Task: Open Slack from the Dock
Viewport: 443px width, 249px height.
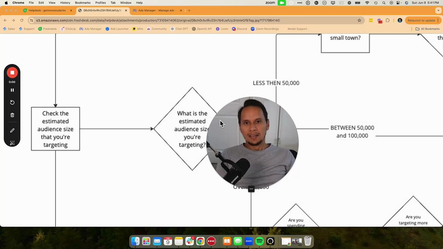Action: pos(189,241)
